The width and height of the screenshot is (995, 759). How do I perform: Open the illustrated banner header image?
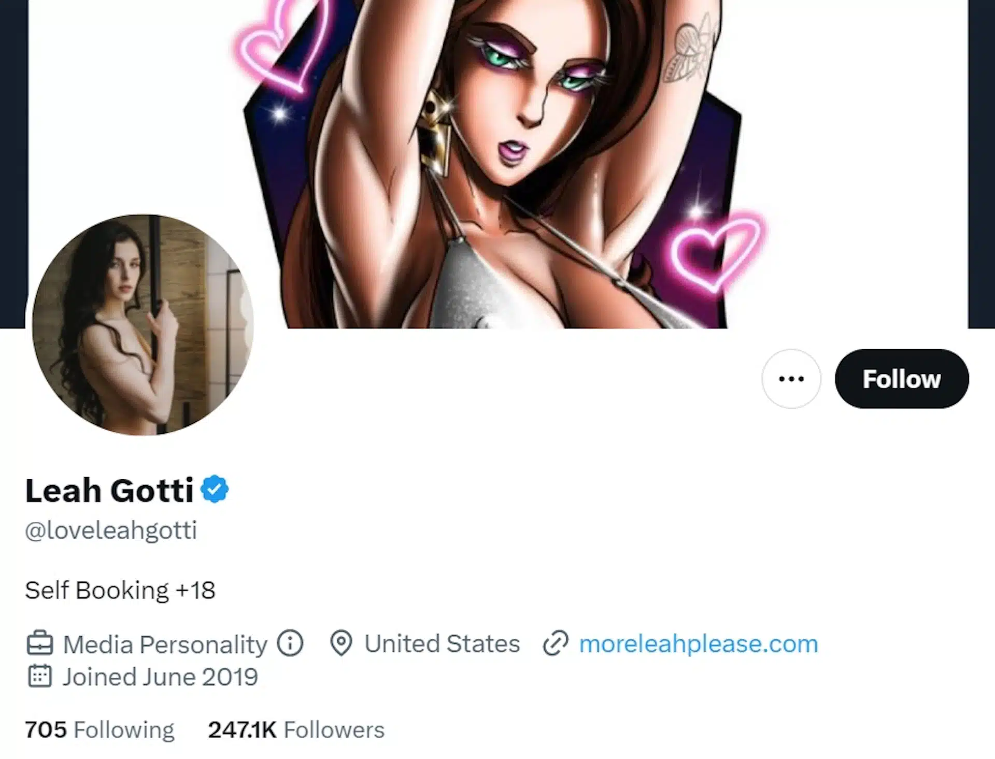click(497, 155)
